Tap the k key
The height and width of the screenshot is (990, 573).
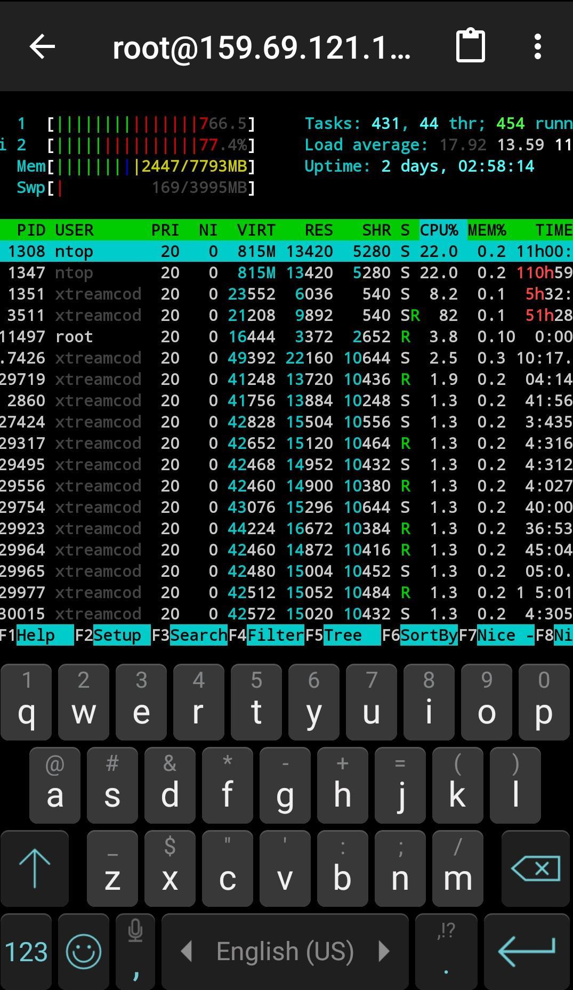[x=458, y=785]
